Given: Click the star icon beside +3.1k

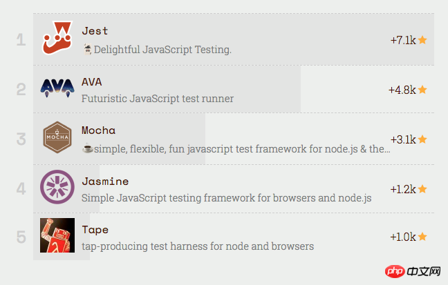Looking at the screenshot, I should [422, 139].
